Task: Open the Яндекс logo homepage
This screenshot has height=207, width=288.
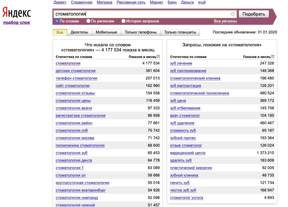Action: click(x=16, y=13)
